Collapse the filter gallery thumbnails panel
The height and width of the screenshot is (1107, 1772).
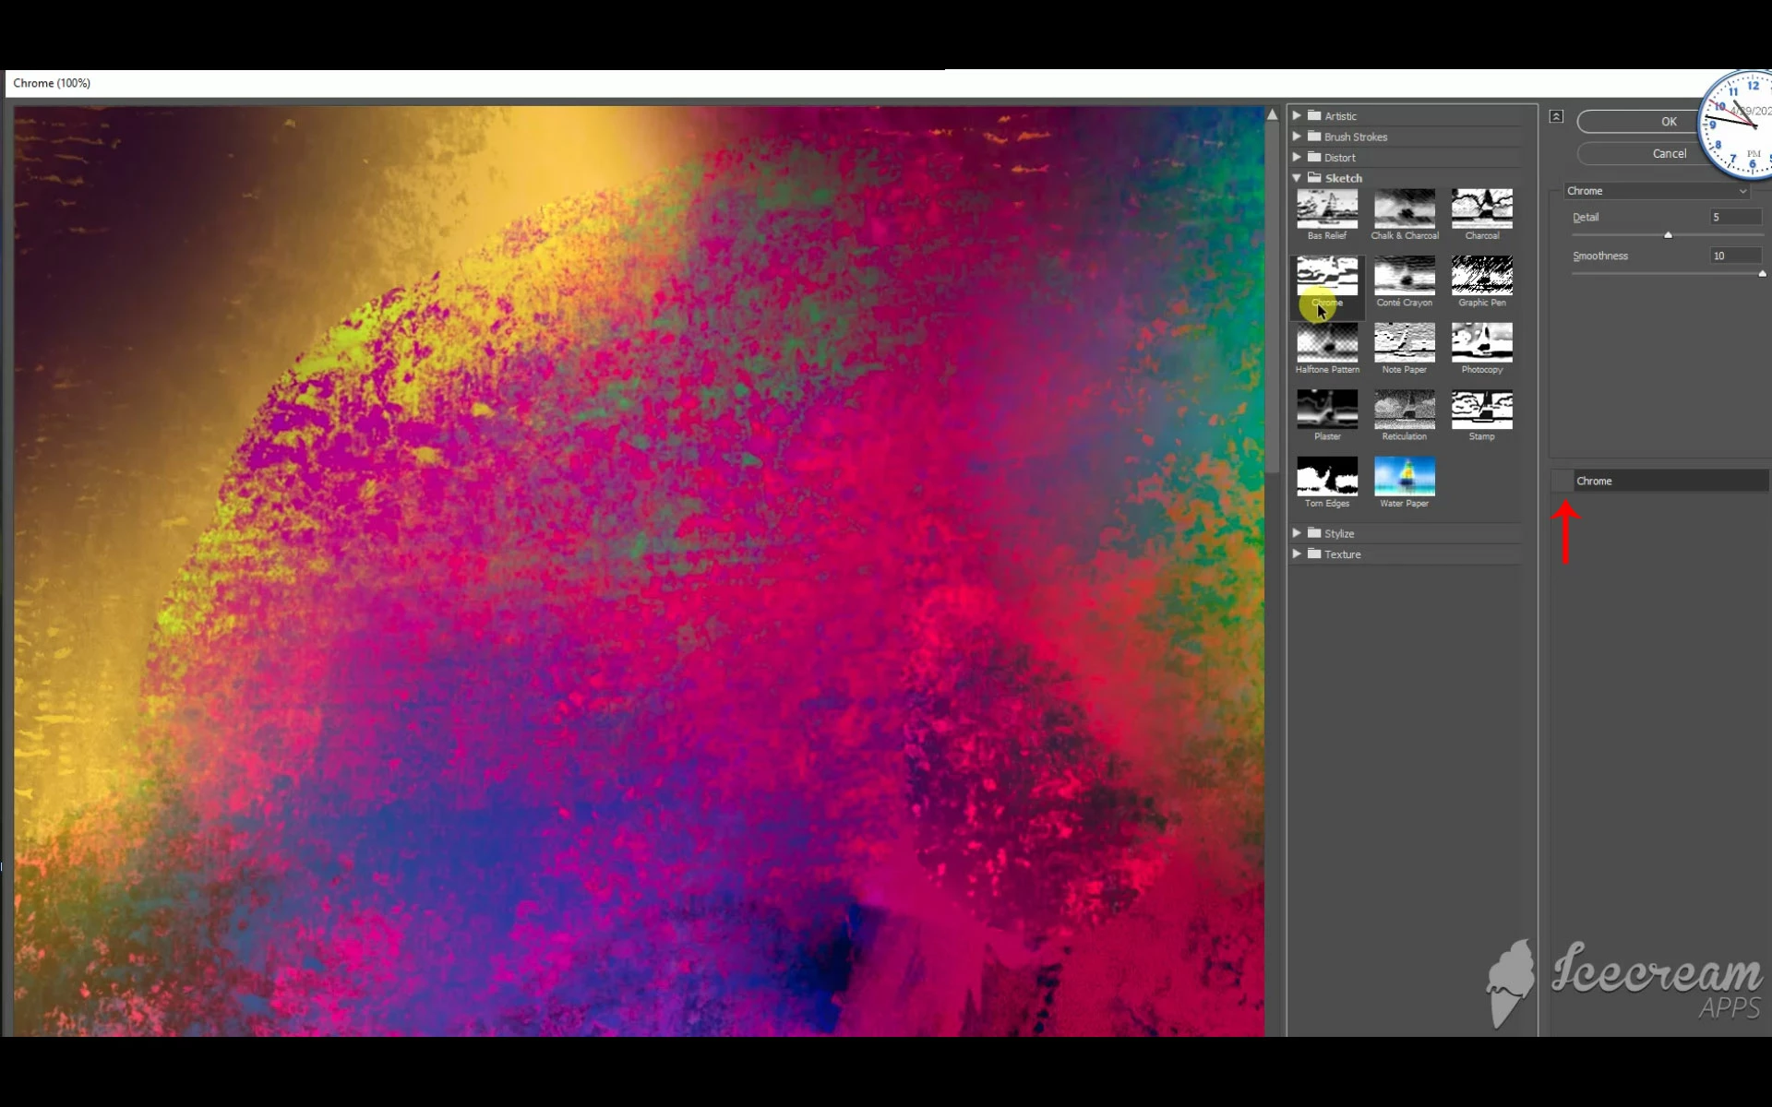(x=1556, y=116)
